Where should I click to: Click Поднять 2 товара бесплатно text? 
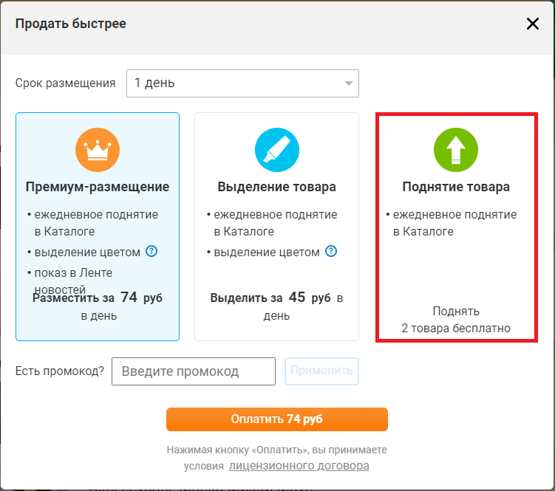point(456,320)
